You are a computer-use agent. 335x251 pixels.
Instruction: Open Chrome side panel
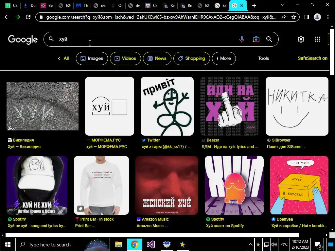[x=307, y=17]
